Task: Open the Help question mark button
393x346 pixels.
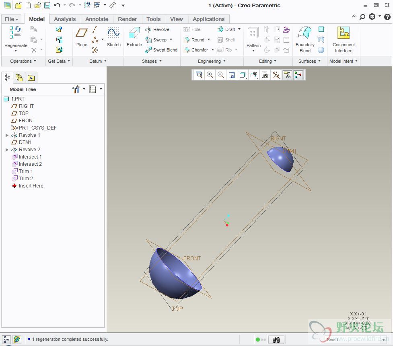Action: (x=387, y=17)
